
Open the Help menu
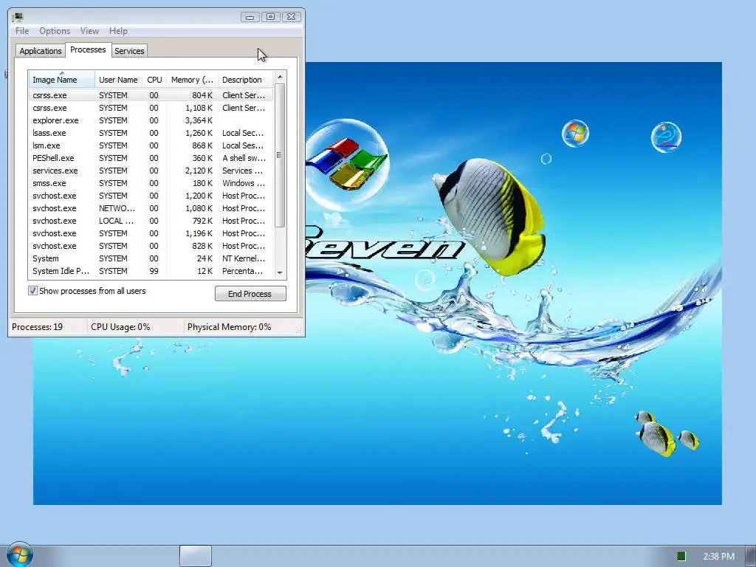pyautogui.click(x=118, y=31)
